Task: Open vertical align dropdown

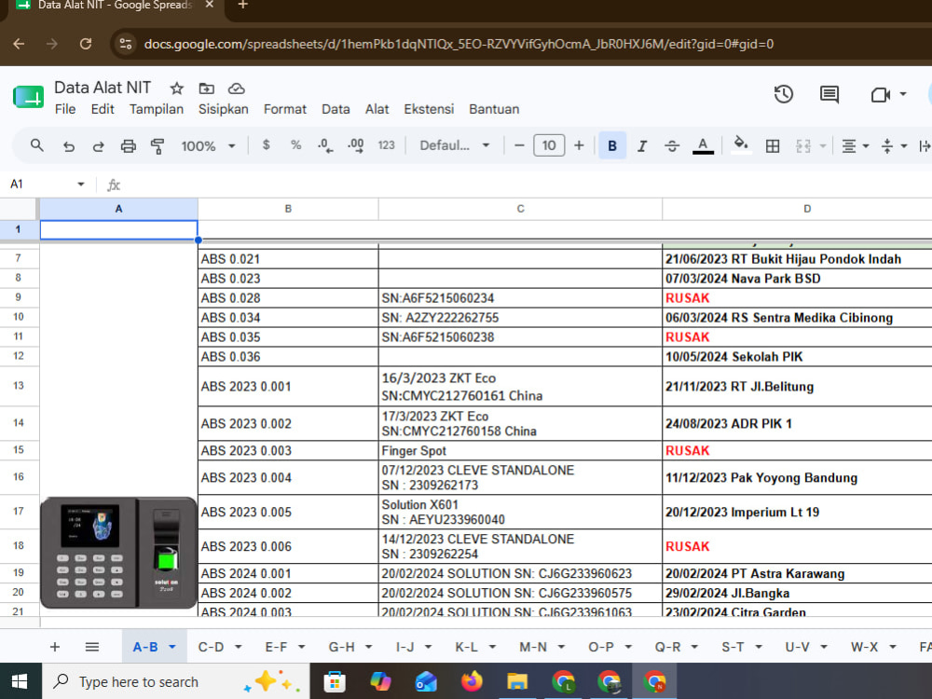Action: coord(894,146)
